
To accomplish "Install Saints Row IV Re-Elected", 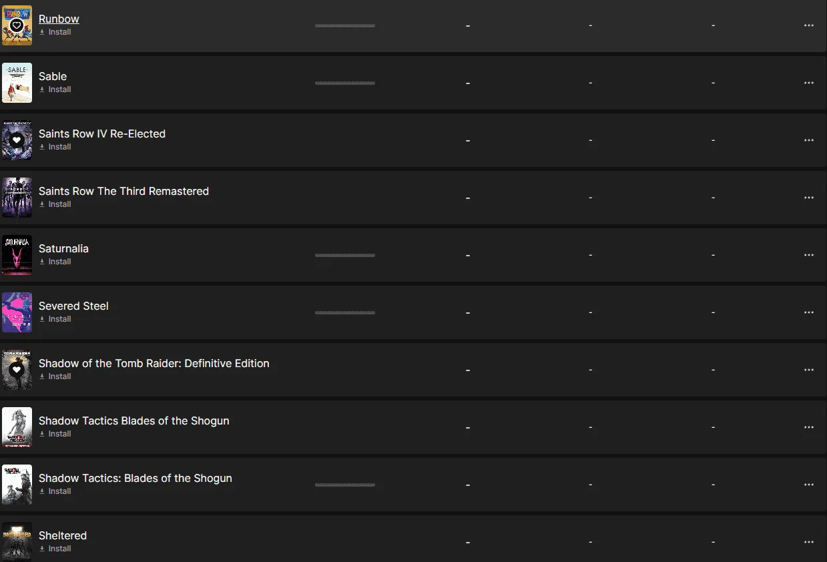I will (55, 147).
